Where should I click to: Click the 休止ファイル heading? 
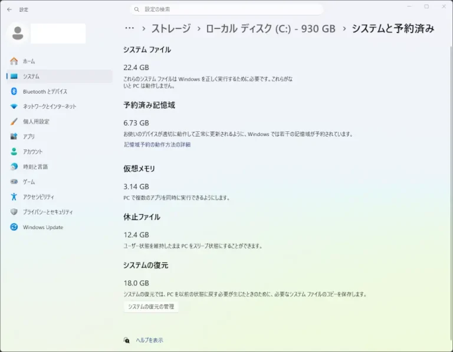pos(142,217)
